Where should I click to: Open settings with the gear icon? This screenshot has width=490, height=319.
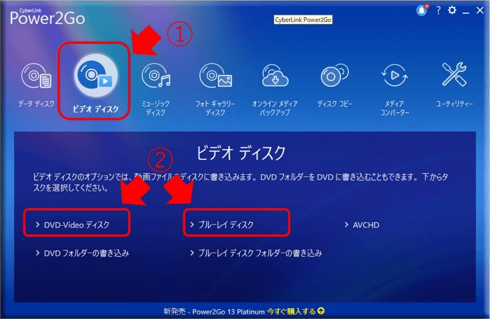452,10
